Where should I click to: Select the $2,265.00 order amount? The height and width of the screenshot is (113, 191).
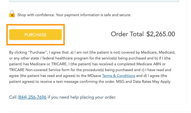[x=161, y=34]
